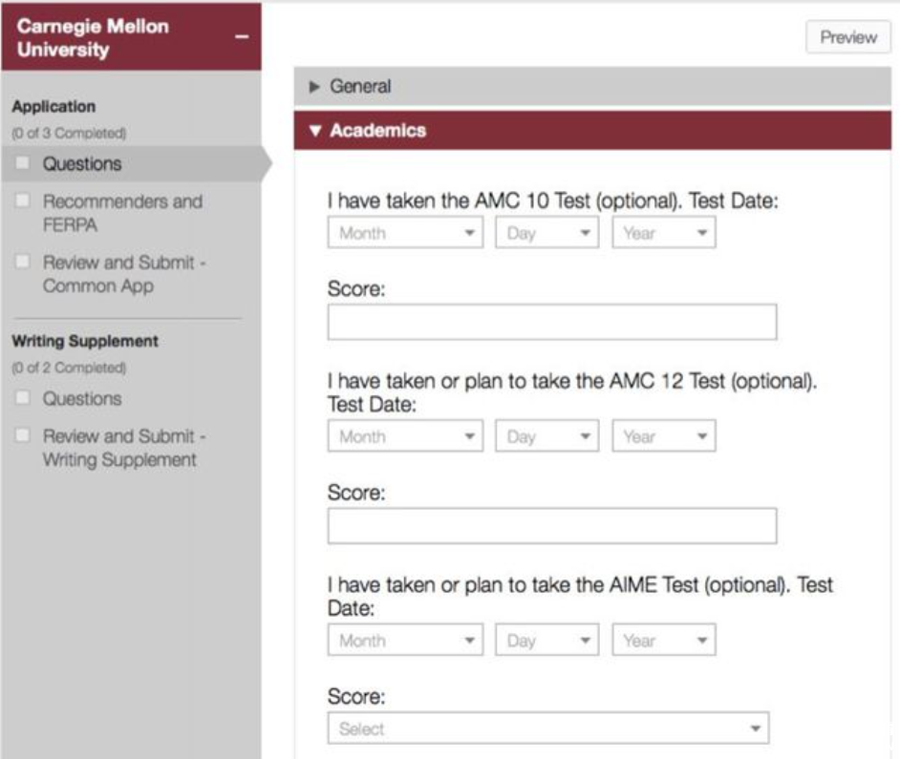Open the AMC 12 test Day dropdown
Screen dimensions: 900x759
point(547,436)
